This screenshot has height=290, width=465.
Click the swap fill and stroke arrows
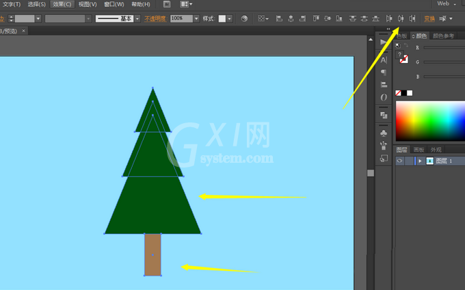coord(406,45)
